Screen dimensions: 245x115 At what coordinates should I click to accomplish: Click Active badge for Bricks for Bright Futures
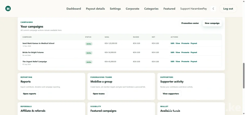(89, 53)
